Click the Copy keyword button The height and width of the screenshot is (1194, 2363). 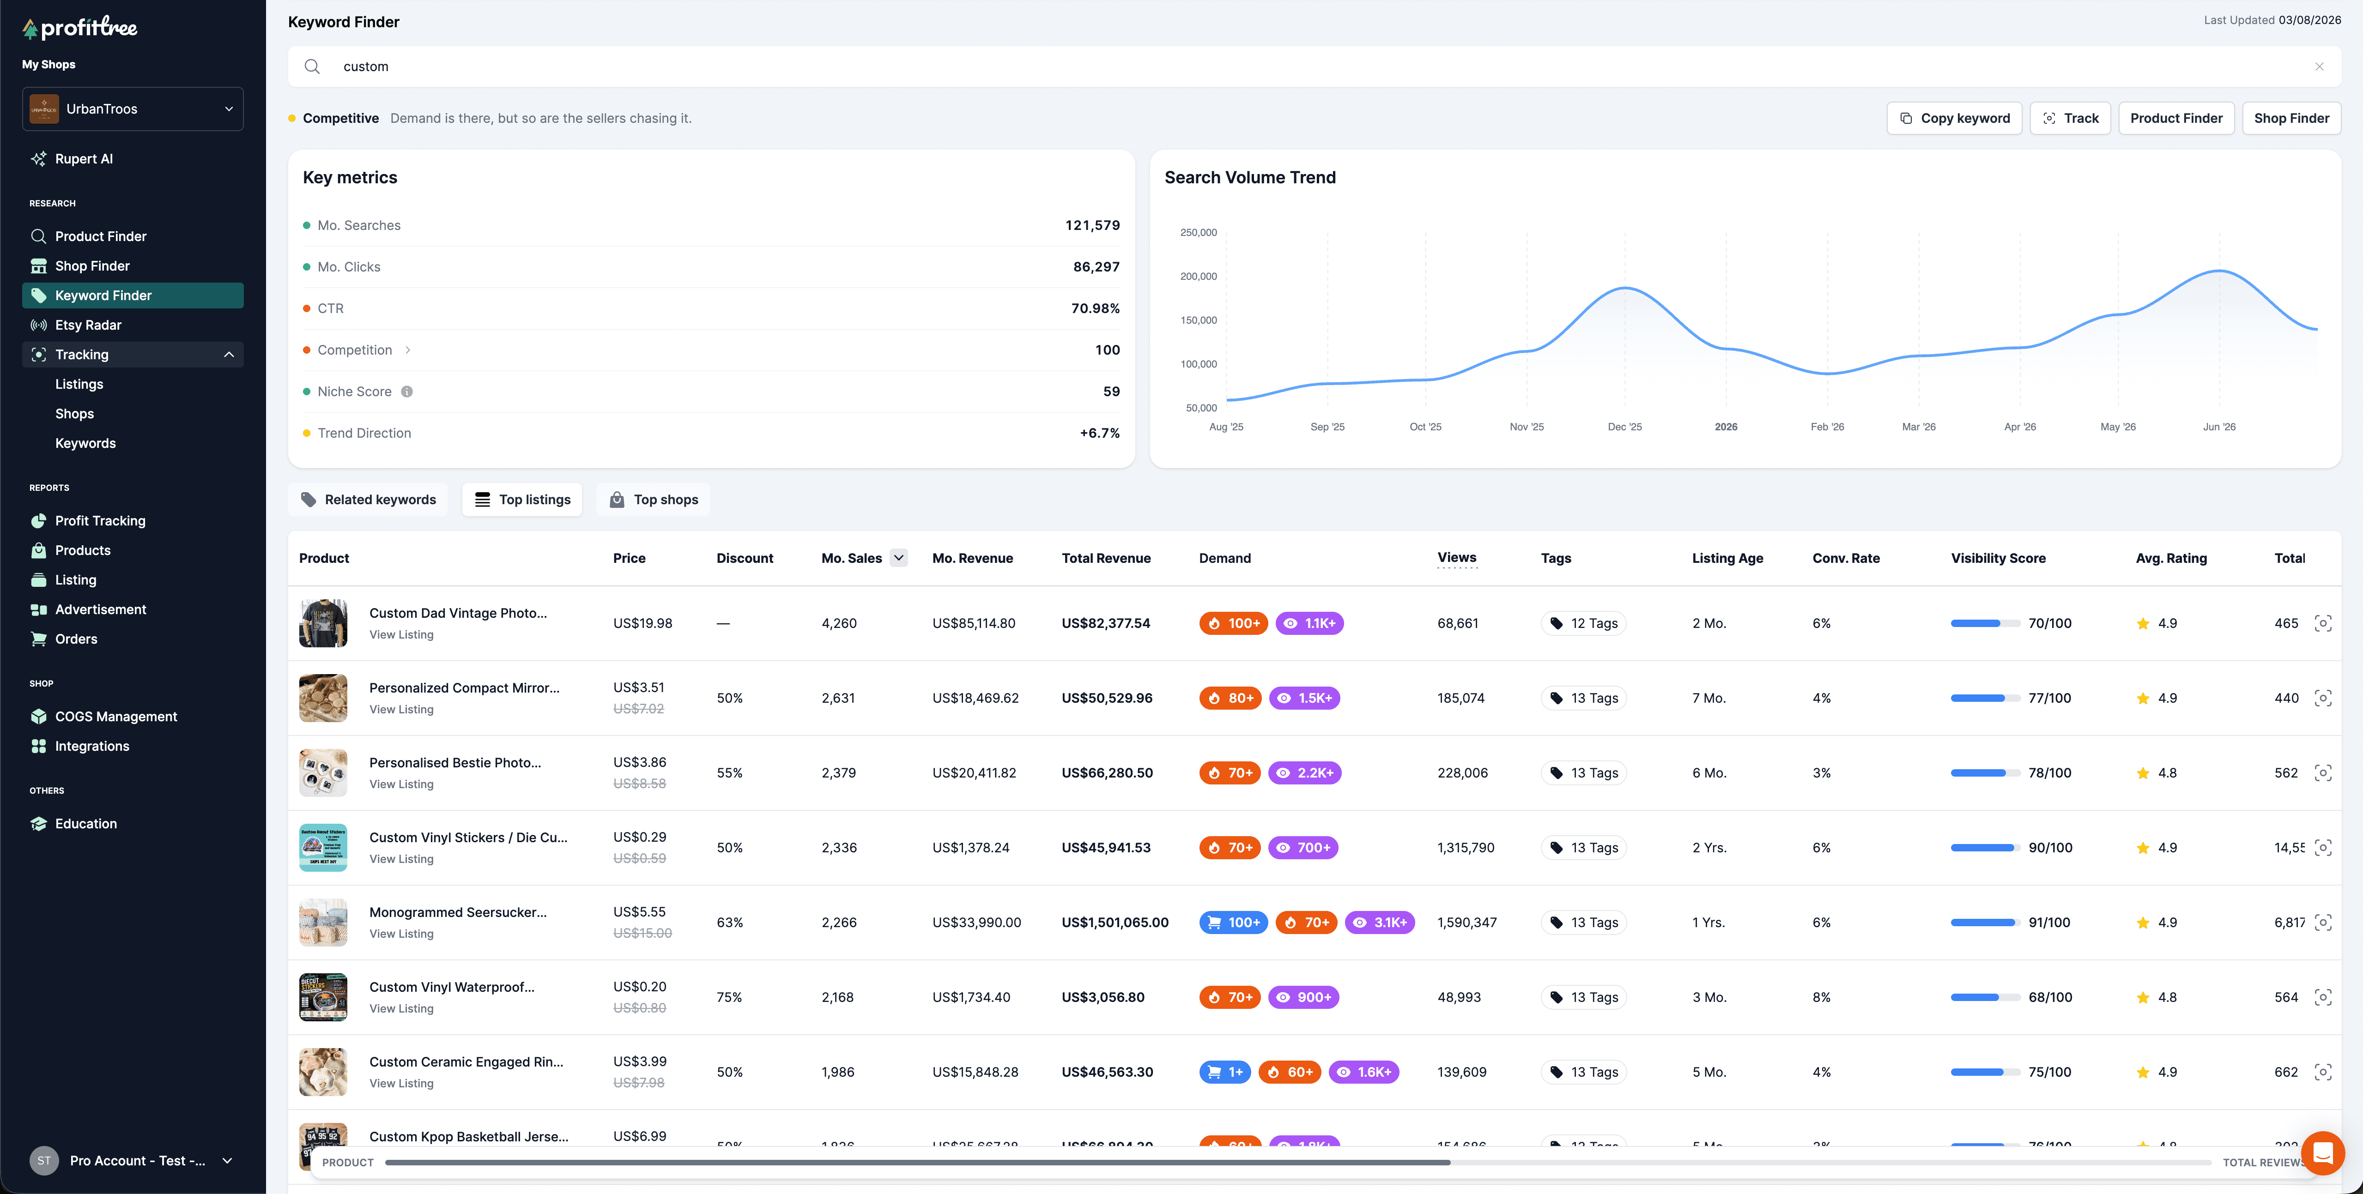coord(1954,118)
